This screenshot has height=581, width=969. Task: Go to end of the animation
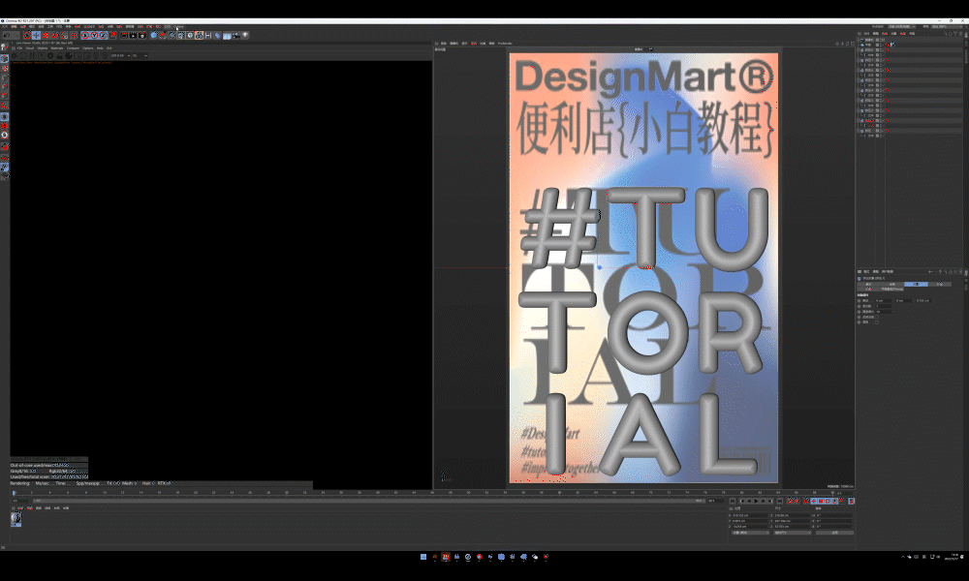(x=780, y=502)
